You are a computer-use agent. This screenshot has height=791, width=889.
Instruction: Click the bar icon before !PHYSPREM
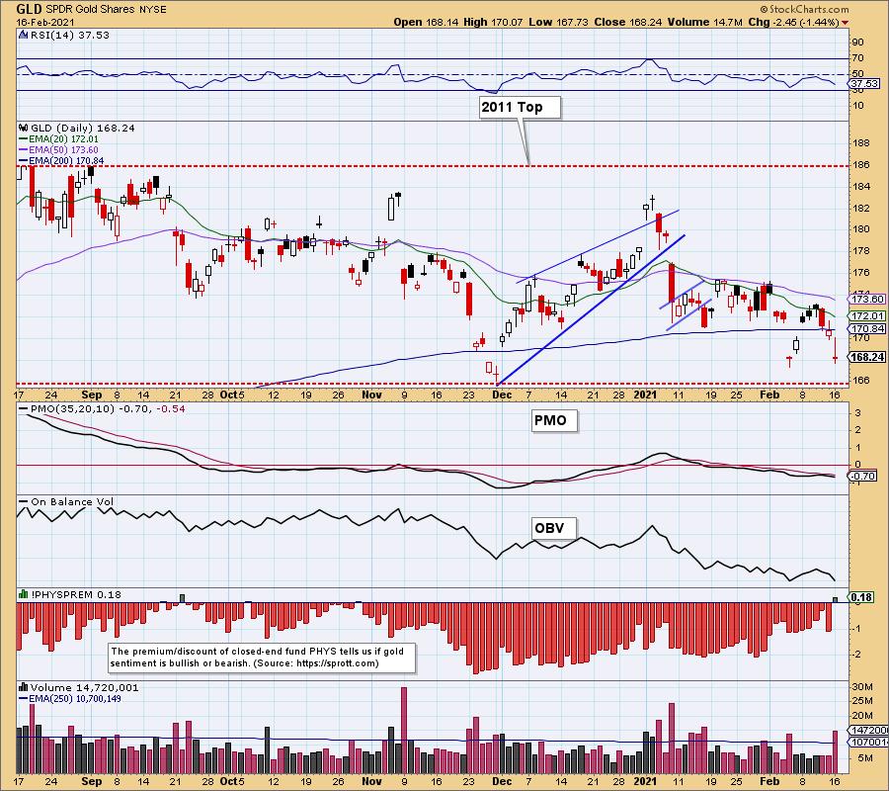pyautogui.click(x=24, y=594)
